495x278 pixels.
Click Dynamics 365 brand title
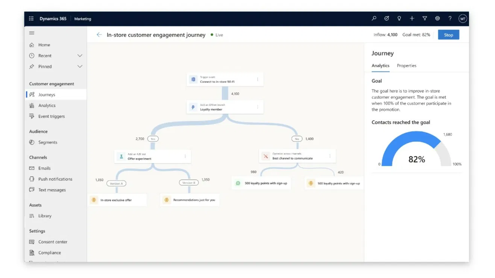[x=53, y=18]
